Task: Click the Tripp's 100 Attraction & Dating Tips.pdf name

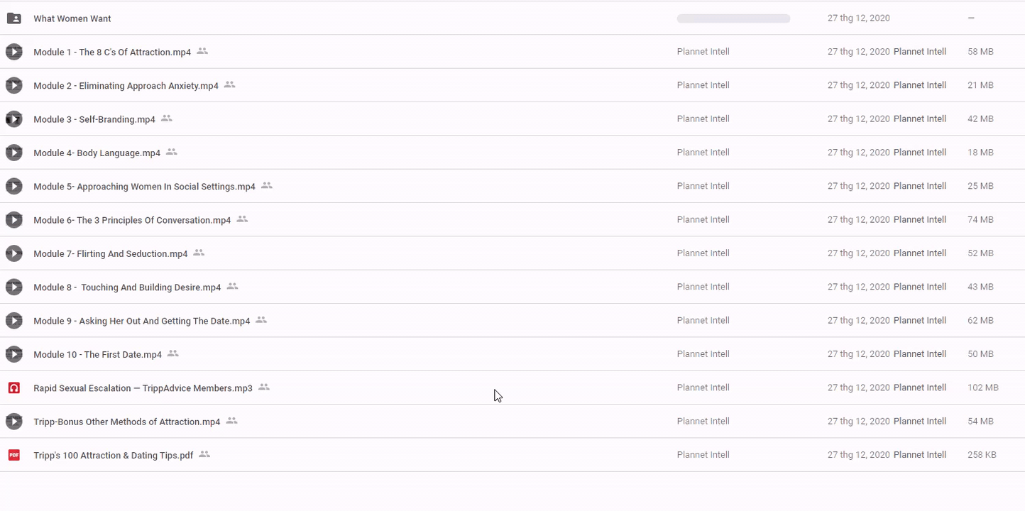Action: [x=113, y=456]
